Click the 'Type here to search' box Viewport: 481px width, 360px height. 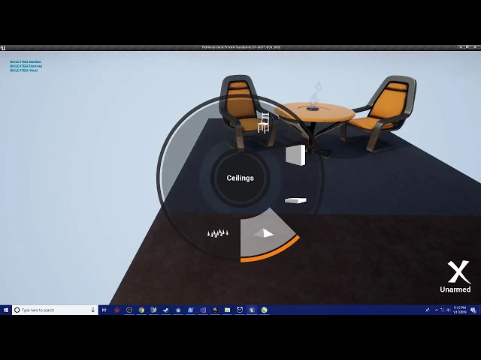click(x=55, y=310)
